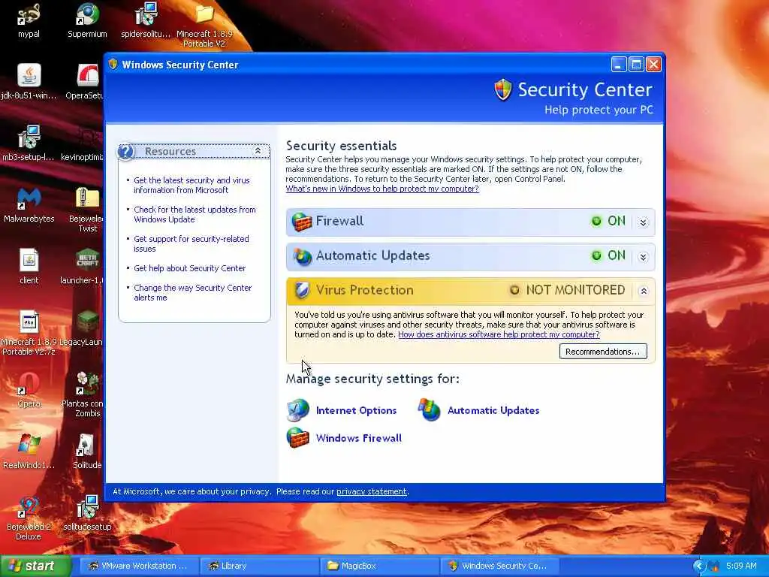
Task: Click the Automatic Updates globe icon in status bar
Action: coord(302,256)
